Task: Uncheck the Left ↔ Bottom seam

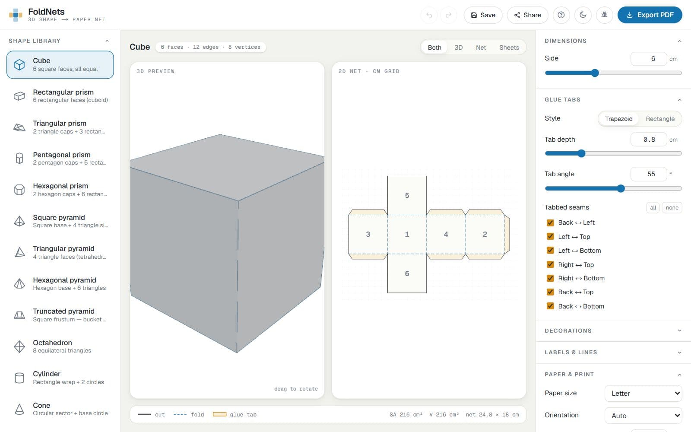Action: click(550, 250)
